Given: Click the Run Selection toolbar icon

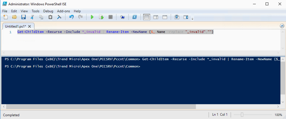Looking at the screenshot, I should [101, 17].
